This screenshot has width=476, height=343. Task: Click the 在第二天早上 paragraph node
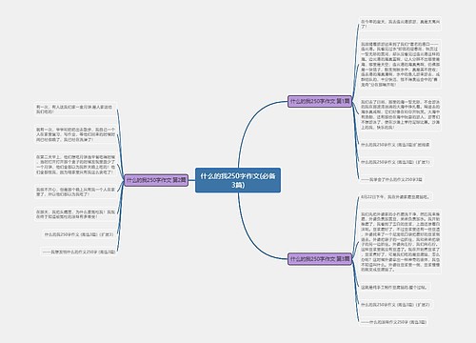[x=75, y=165]
